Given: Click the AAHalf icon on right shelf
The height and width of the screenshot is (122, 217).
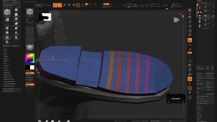Looking at the screenshot, I should point(190,31).
